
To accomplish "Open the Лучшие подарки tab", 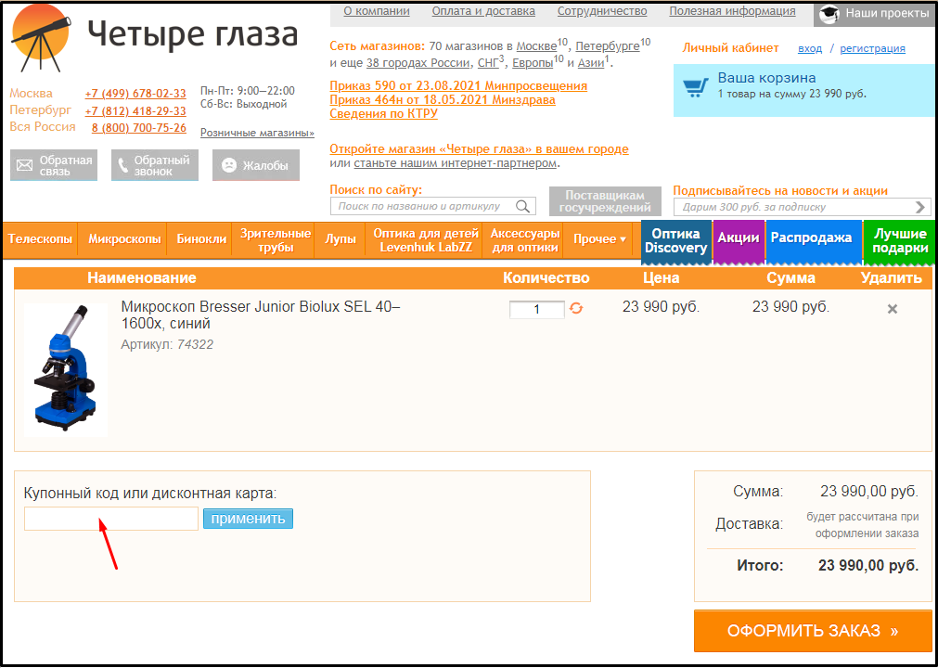I will pyautogui.click(x=900, y=241).
